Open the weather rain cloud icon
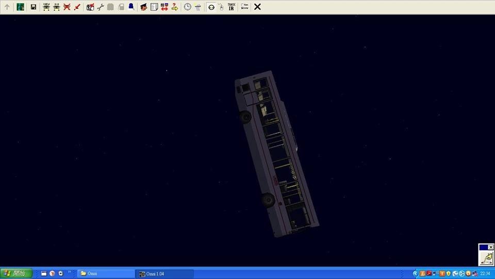The width and height of the screenshot is (495, 279). tap(198, 7)
